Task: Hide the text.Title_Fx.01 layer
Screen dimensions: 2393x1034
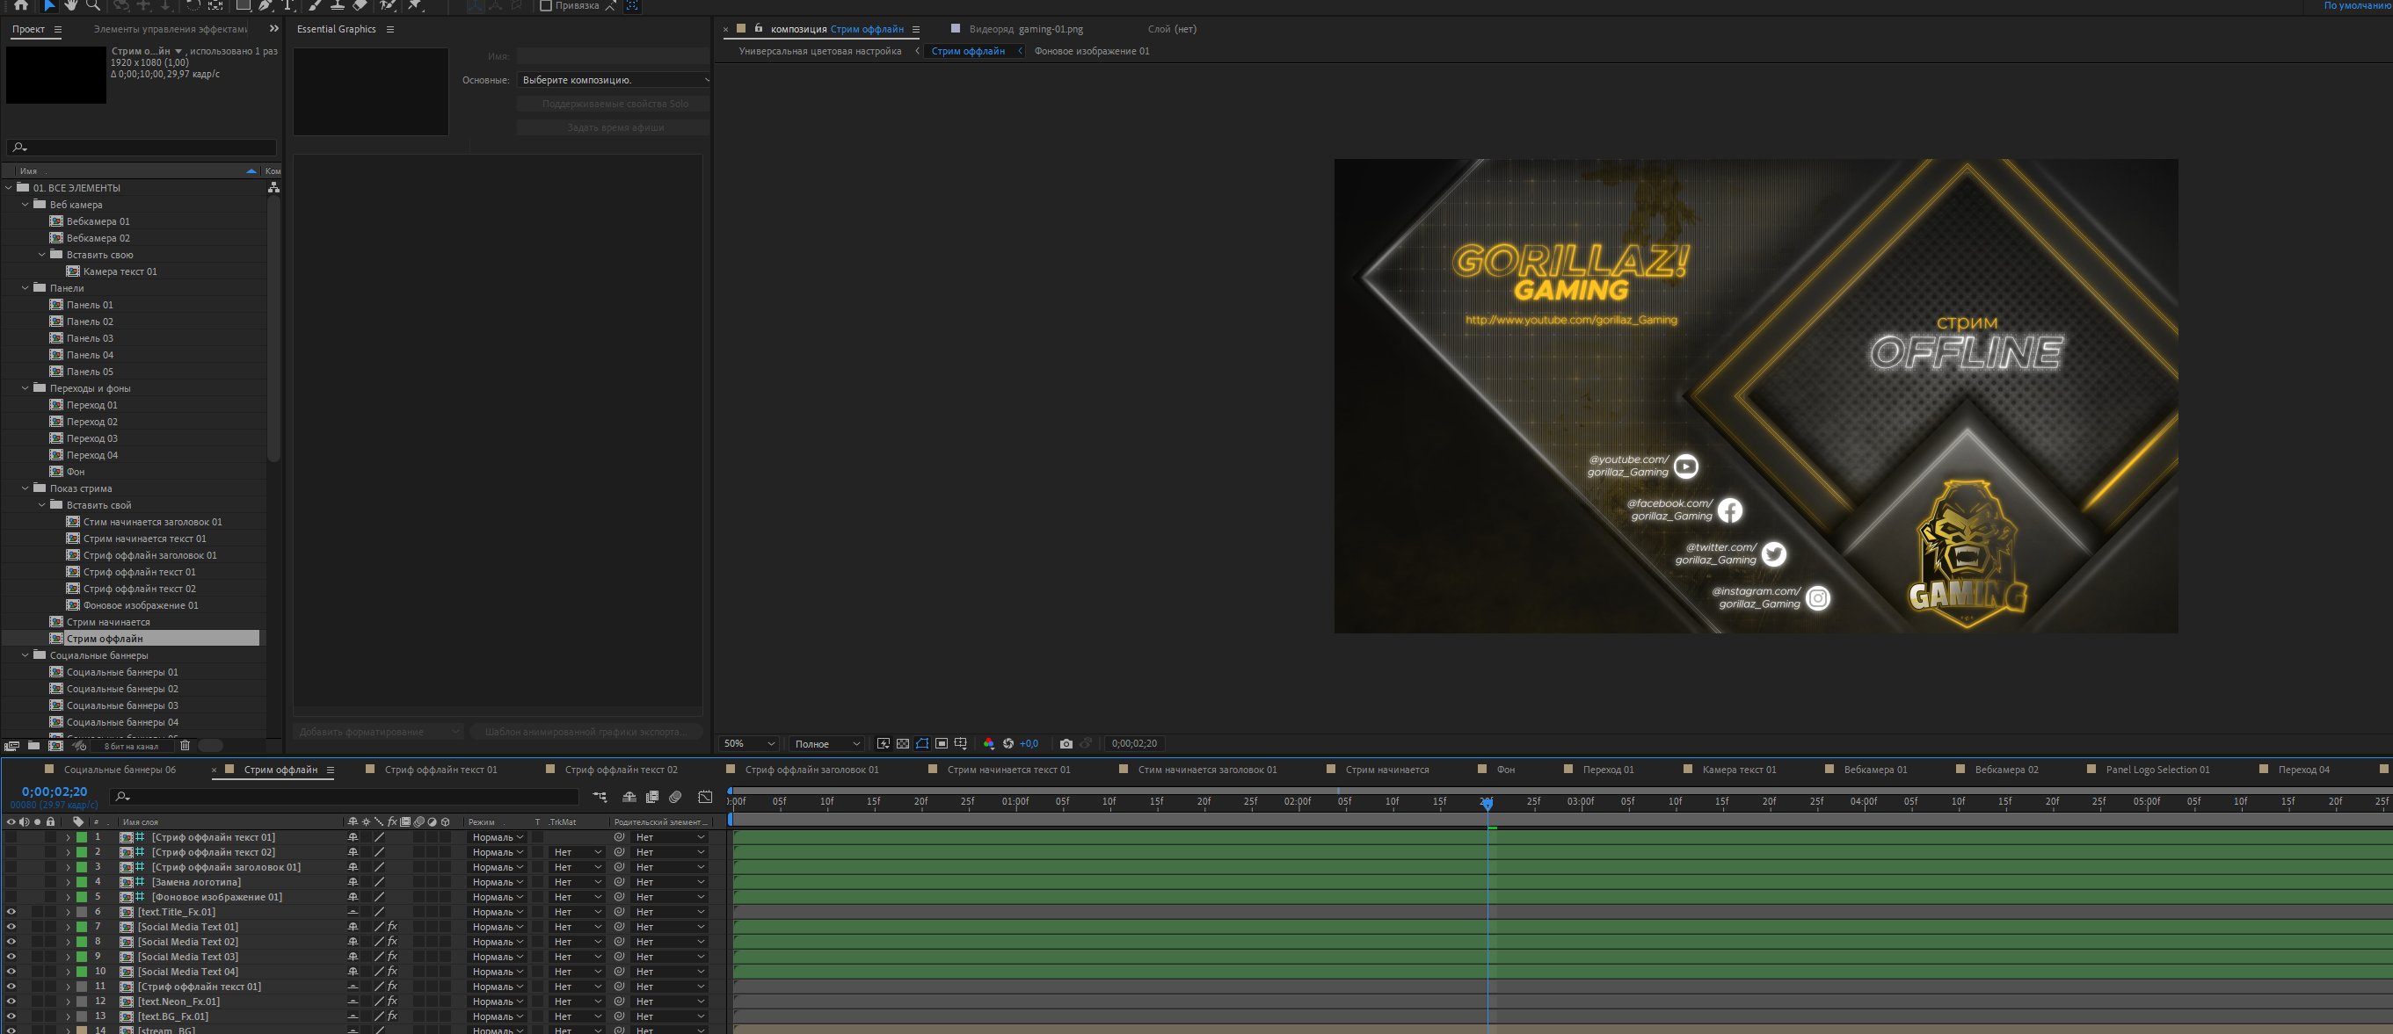Action: (x=11, y=912)
